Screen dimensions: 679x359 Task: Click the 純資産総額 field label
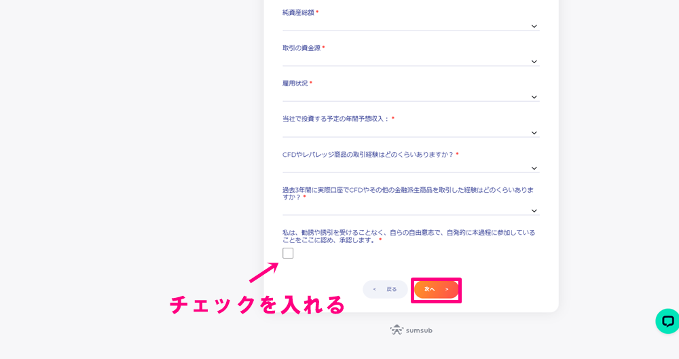point(298,13)
